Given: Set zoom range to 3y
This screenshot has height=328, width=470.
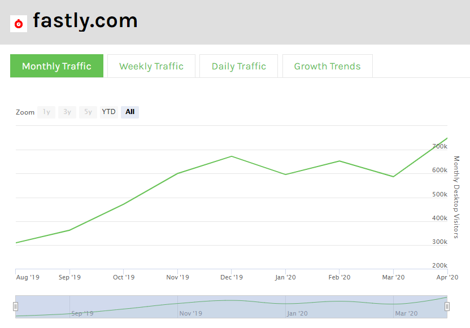Looking at the screenshot, I should pyautogui.click(x=67, y=112).
